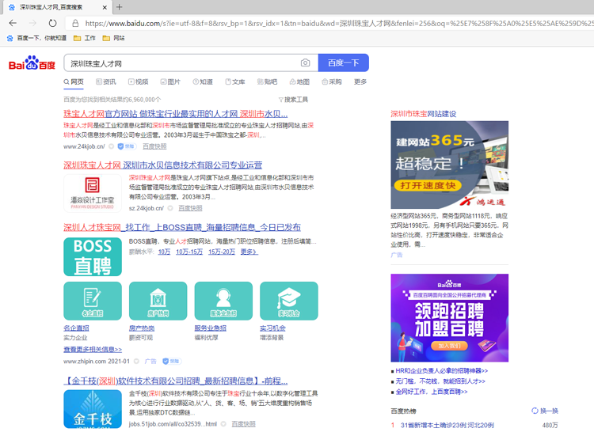Reload the page with refresh icon
Screen dimensions: 594x432
pyautogui.click(x=52, y=23)
